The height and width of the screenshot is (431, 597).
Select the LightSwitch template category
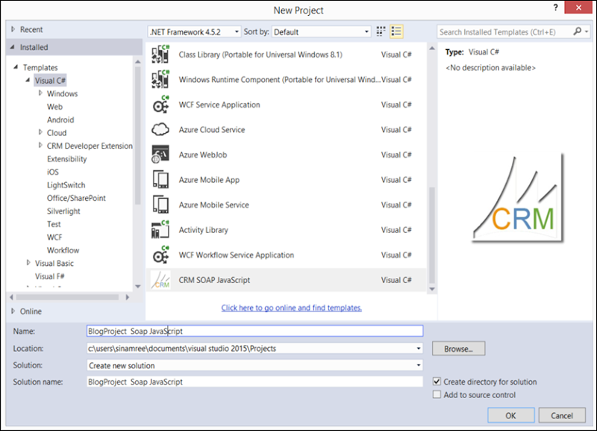[66, 185]
